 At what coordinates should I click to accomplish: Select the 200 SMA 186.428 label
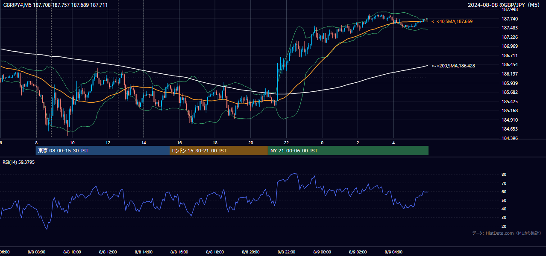pos(453,66)
